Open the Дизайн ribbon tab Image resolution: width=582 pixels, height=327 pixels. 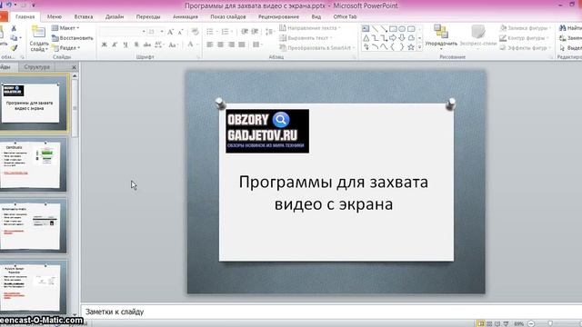click(x=115, y=16)
